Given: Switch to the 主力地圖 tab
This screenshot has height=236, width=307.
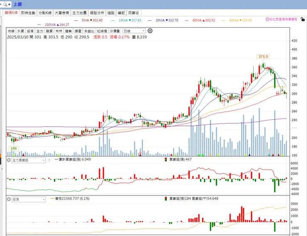Looking at the screenshot, I should coord(79,13).
